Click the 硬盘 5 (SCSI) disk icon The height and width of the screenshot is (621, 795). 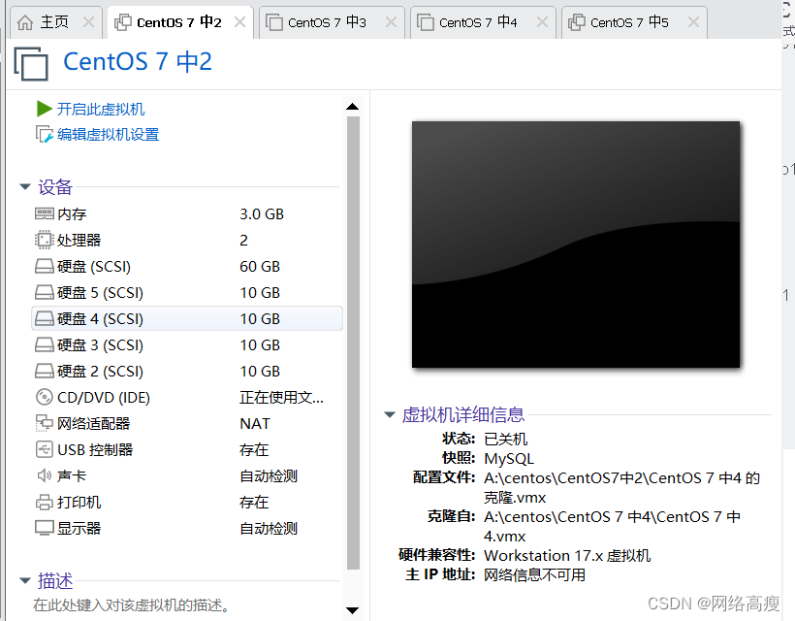coord(44,293)
